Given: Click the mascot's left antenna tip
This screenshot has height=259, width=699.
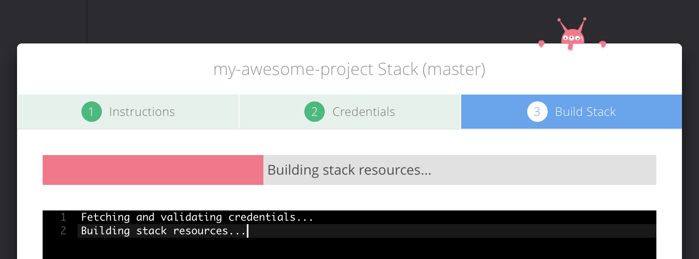Looking at the screenshot, I should click(x=560, y=20).
